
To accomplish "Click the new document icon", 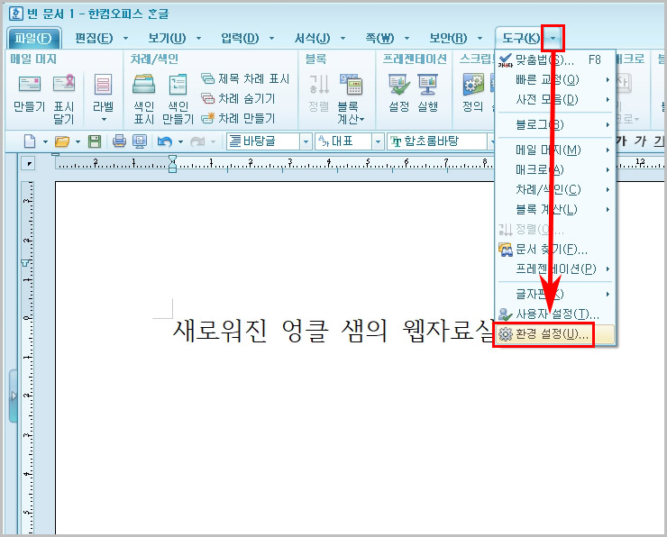I will coord(30,141).
